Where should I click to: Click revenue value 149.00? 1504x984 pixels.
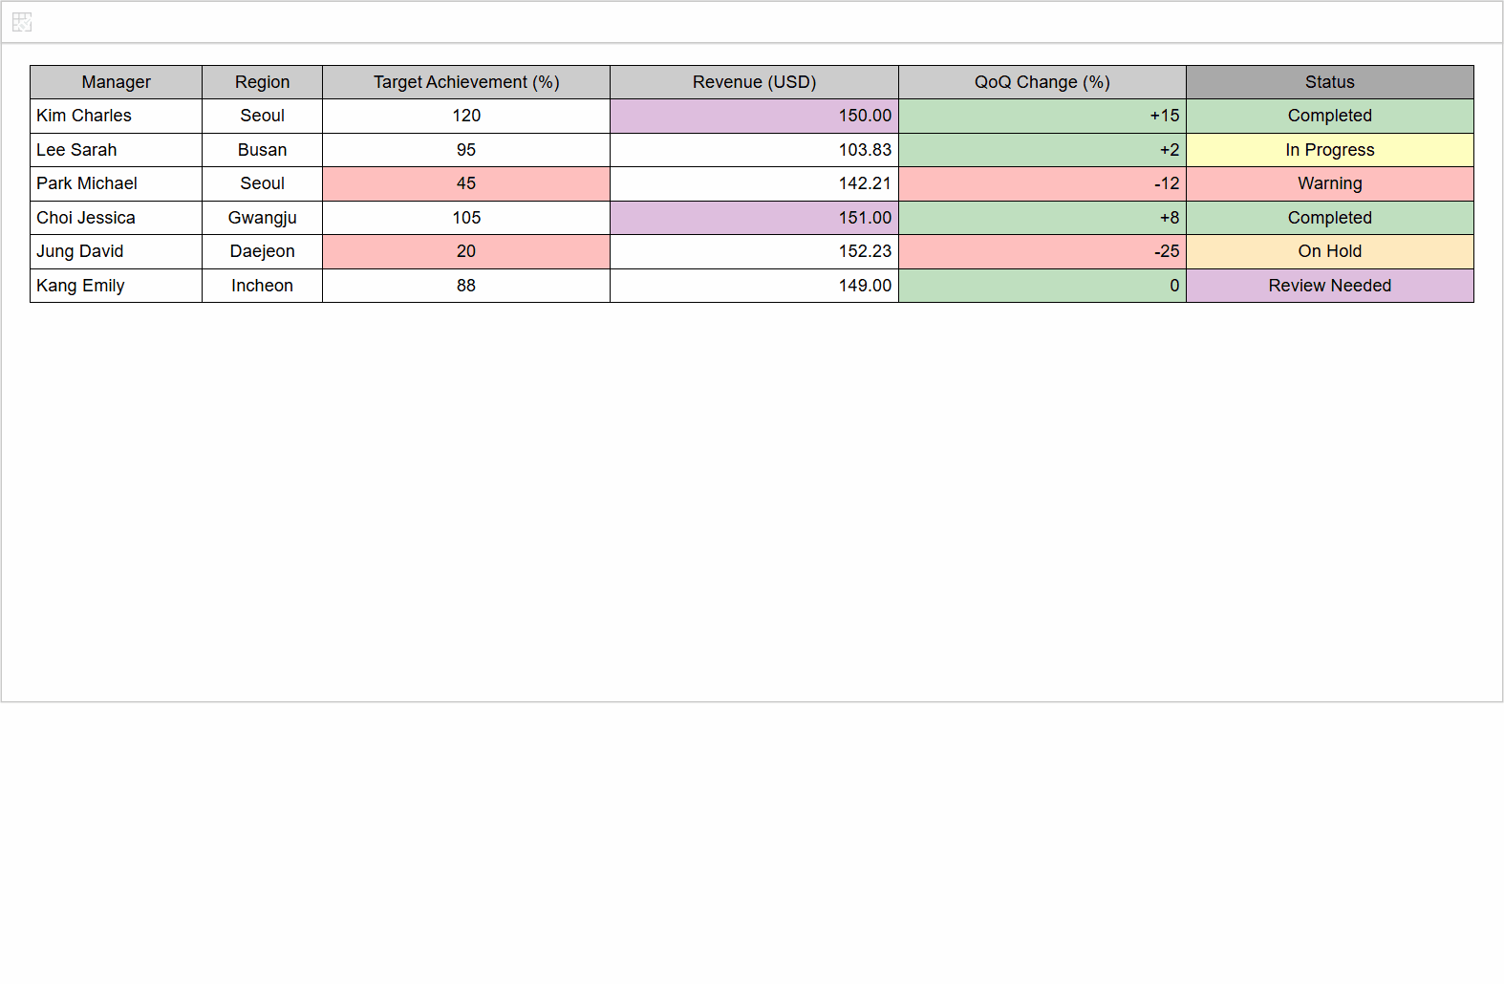[x=754, y=286]
